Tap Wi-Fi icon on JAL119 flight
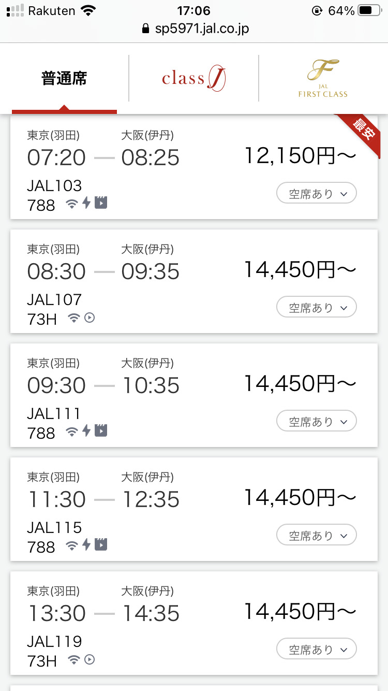This screenshot has height=691, width=388. 74,659
